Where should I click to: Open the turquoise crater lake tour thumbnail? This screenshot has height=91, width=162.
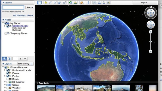coord(46,88)
